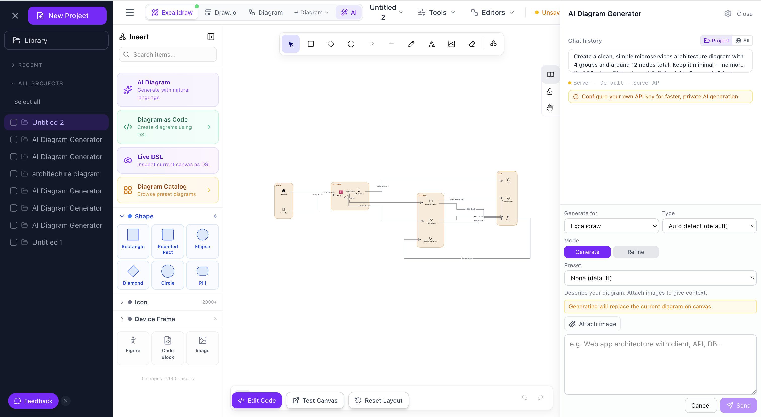Image resolution: width=761 pixels, height=417 pixels.
Task: Collapse the Insert panel sidebar icon
Action: pyautogui.click(x=211, y=37)
